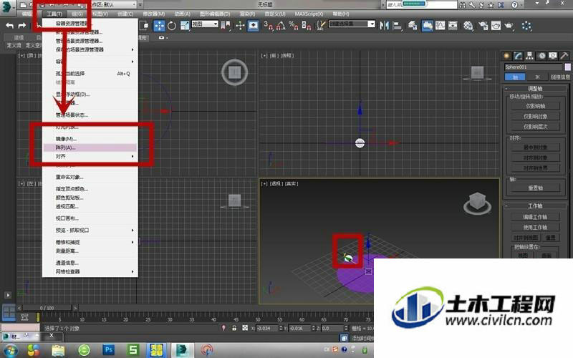
Task: Open the Create panel tab icon
Action: point(506,56)
